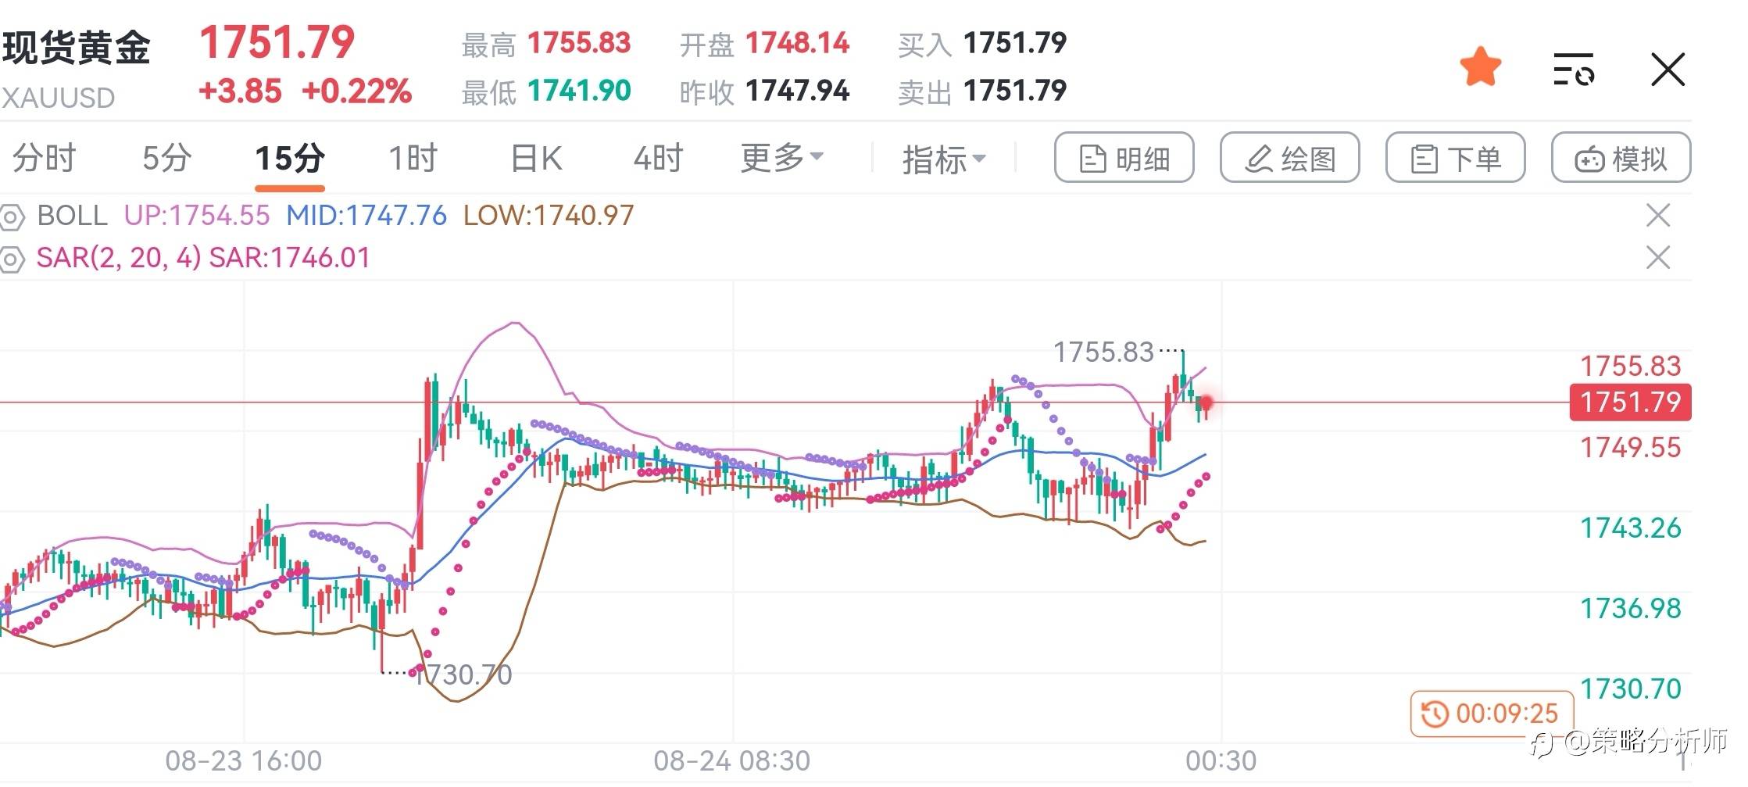
Task: Expand the 指标 indicators dropdown
Action: 944,159
